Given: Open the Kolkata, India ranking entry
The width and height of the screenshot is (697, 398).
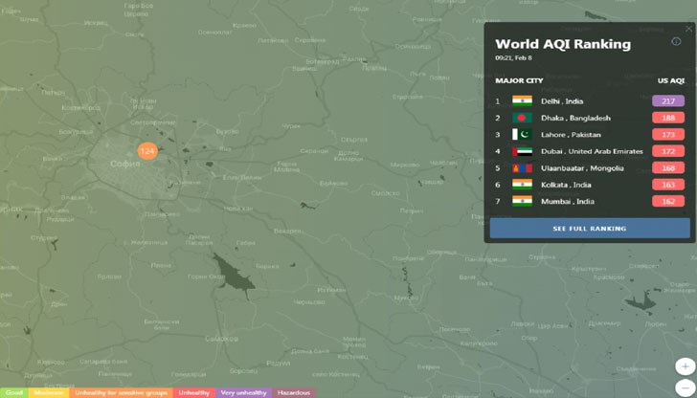Looking at the screenshot, I should (x=567, y=185).
